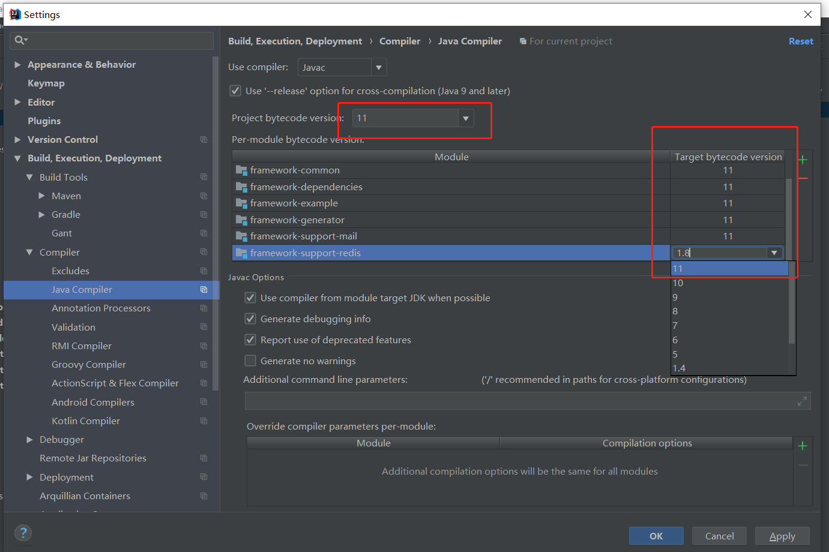Toggle Report use of deprecated features checkbox

click(250, 340)
